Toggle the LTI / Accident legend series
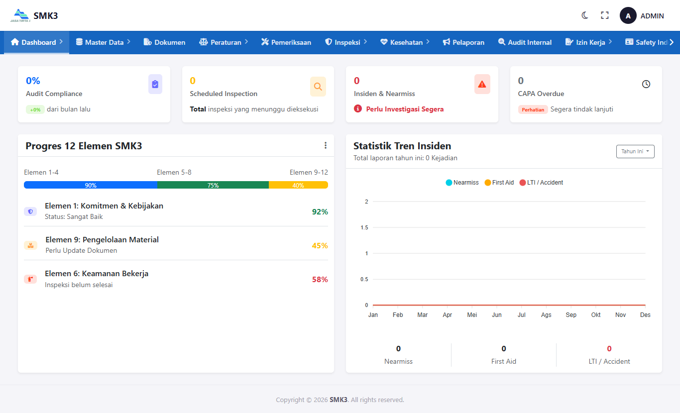680x413 pixels. tap(541, 183)
